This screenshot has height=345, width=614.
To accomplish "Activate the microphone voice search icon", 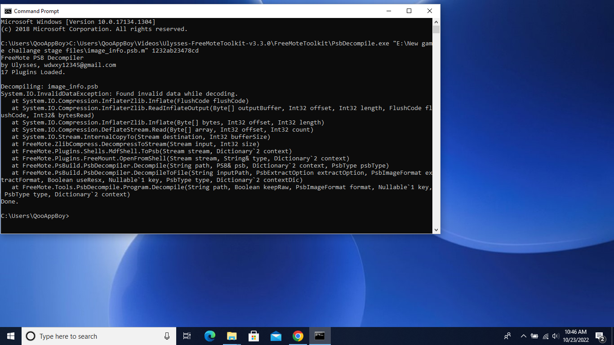I will (x=167, y=336).
